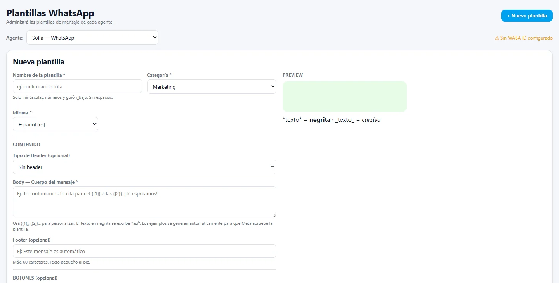Click the 'Máx. 60 caracteres' footer hint

pyautogui.click(x=51, y=262)
